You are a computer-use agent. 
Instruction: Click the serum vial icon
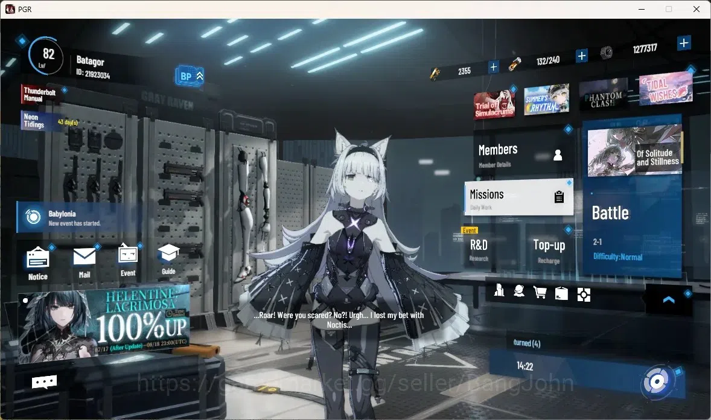pos(514,65)
